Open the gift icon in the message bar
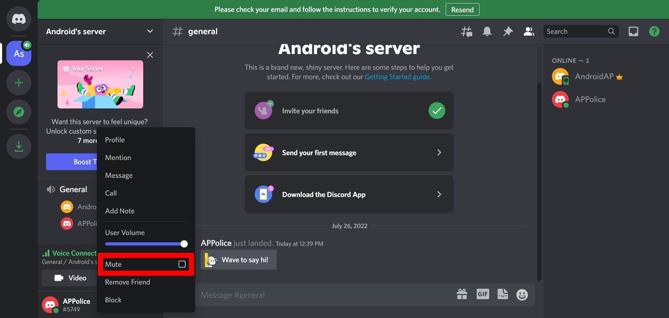 click(462, 294)
